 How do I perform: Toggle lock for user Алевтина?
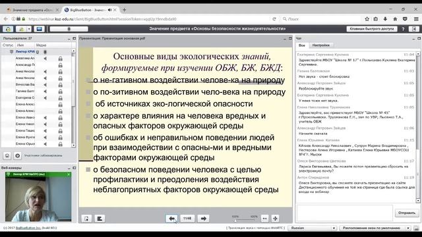click(60, 59)
